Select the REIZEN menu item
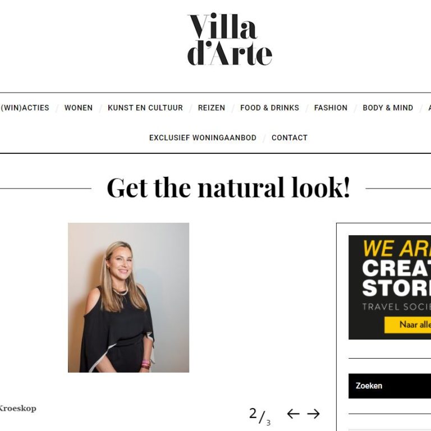This screenshot has height=431, width=431. pyautogui.click(x=212, y=108)
